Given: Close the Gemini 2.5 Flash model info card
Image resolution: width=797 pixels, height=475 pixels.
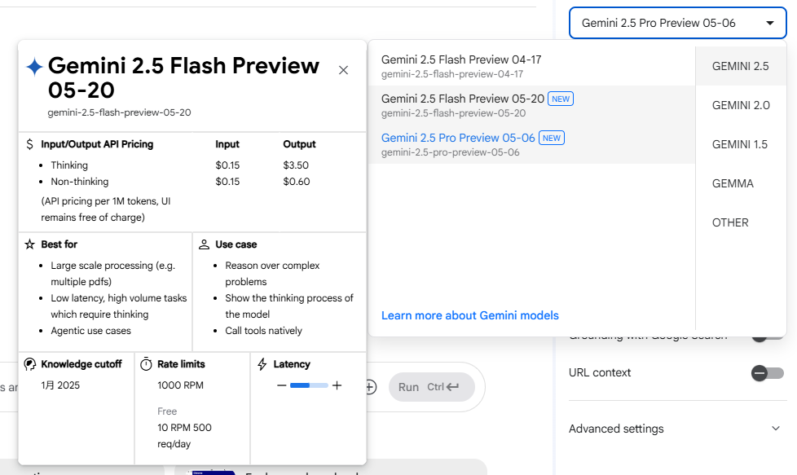Looking at the screenshot, I should 343,70.
